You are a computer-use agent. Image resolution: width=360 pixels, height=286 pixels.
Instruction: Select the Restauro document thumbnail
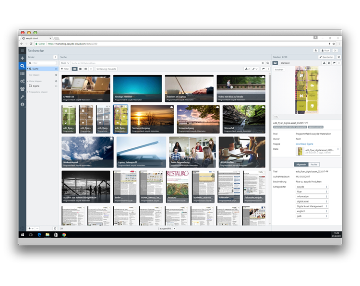(177, 187)
